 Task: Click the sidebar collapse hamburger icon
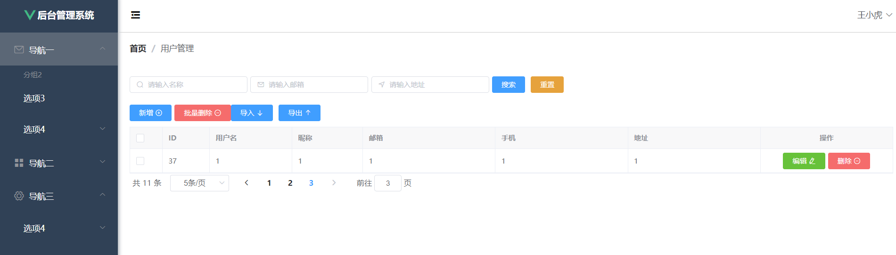coord(135,15)
